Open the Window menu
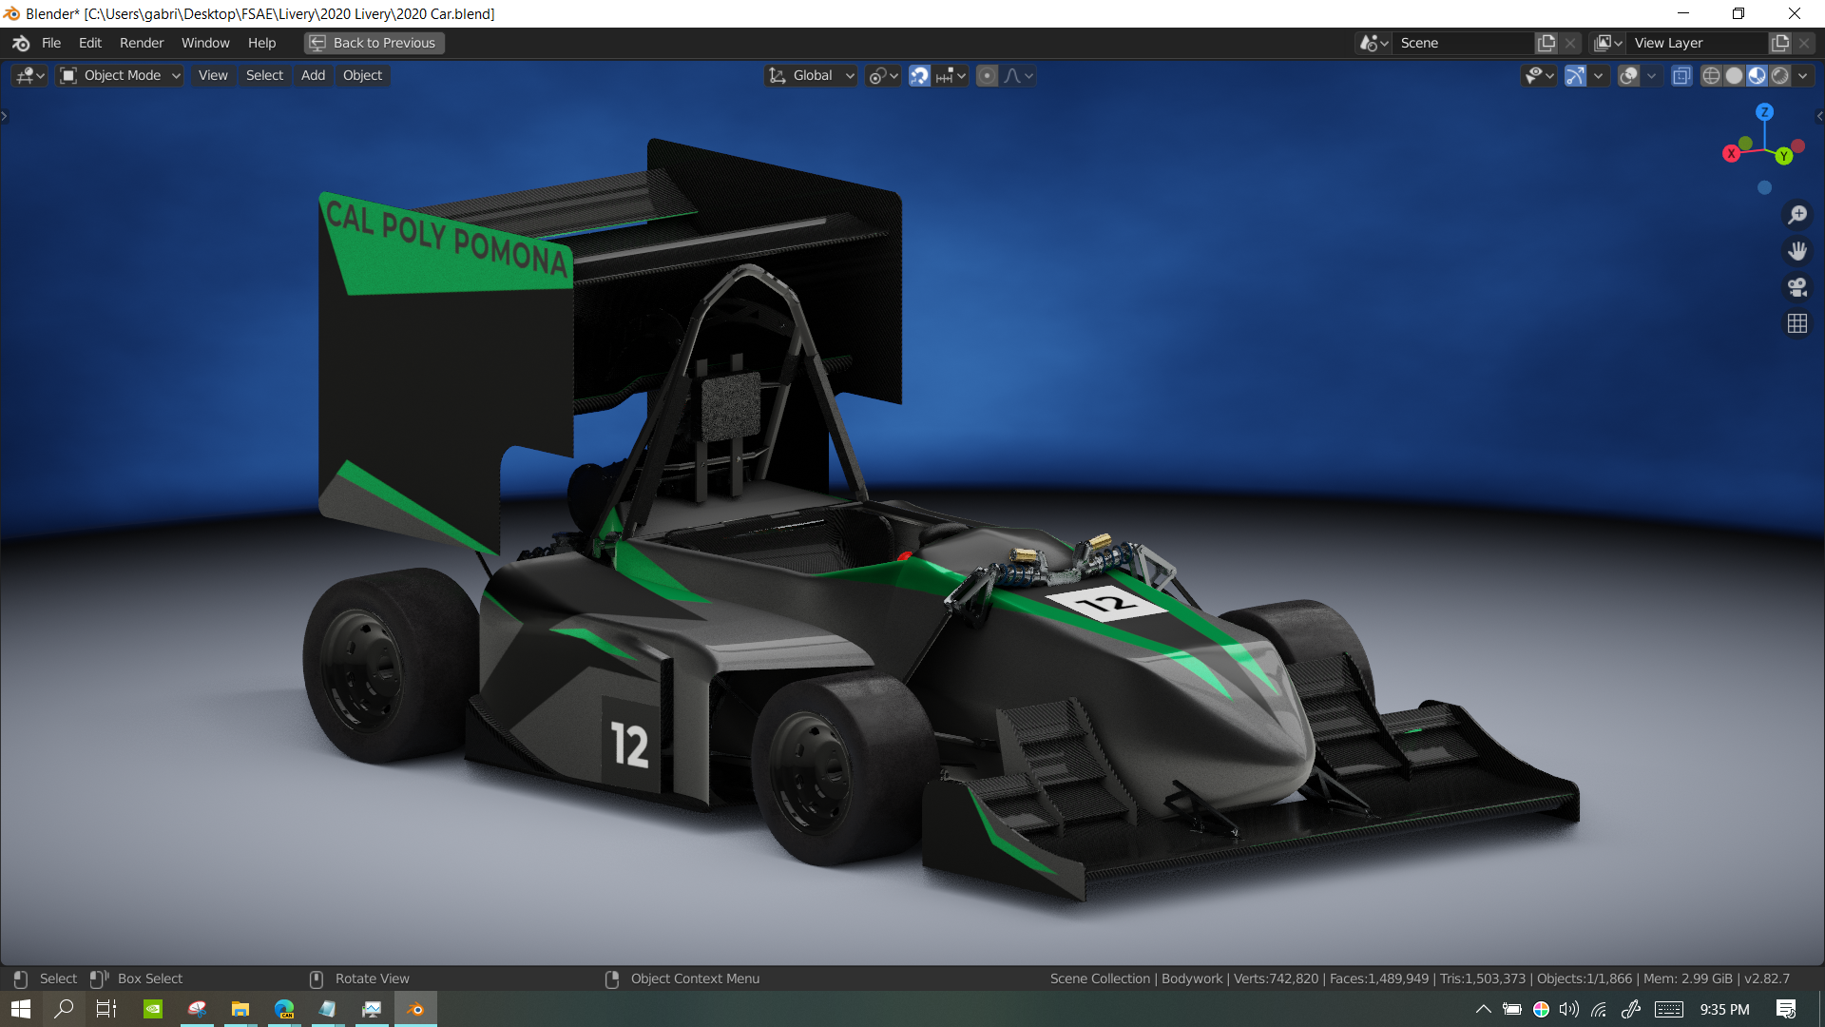1825x1027 pixels. 205,43
